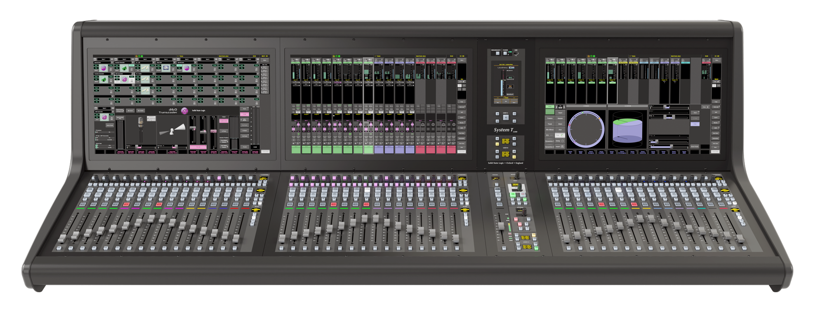Click the Transcoder Rotation horizontal slider
825x317 pixels.
pyautogui.click(x=140, y=146)
